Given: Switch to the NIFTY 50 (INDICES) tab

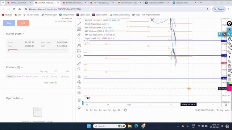Looking at the screenshot, I should point(101,3).
